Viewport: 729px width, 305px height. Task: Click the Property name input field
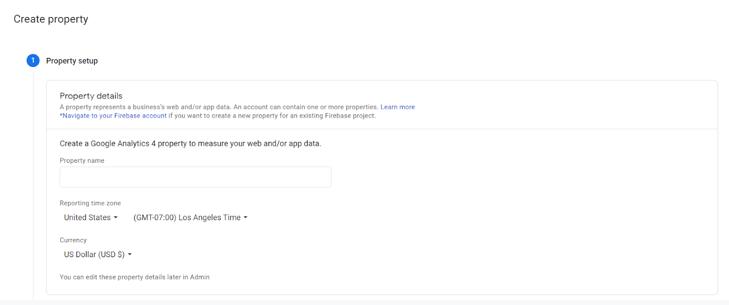195,177
